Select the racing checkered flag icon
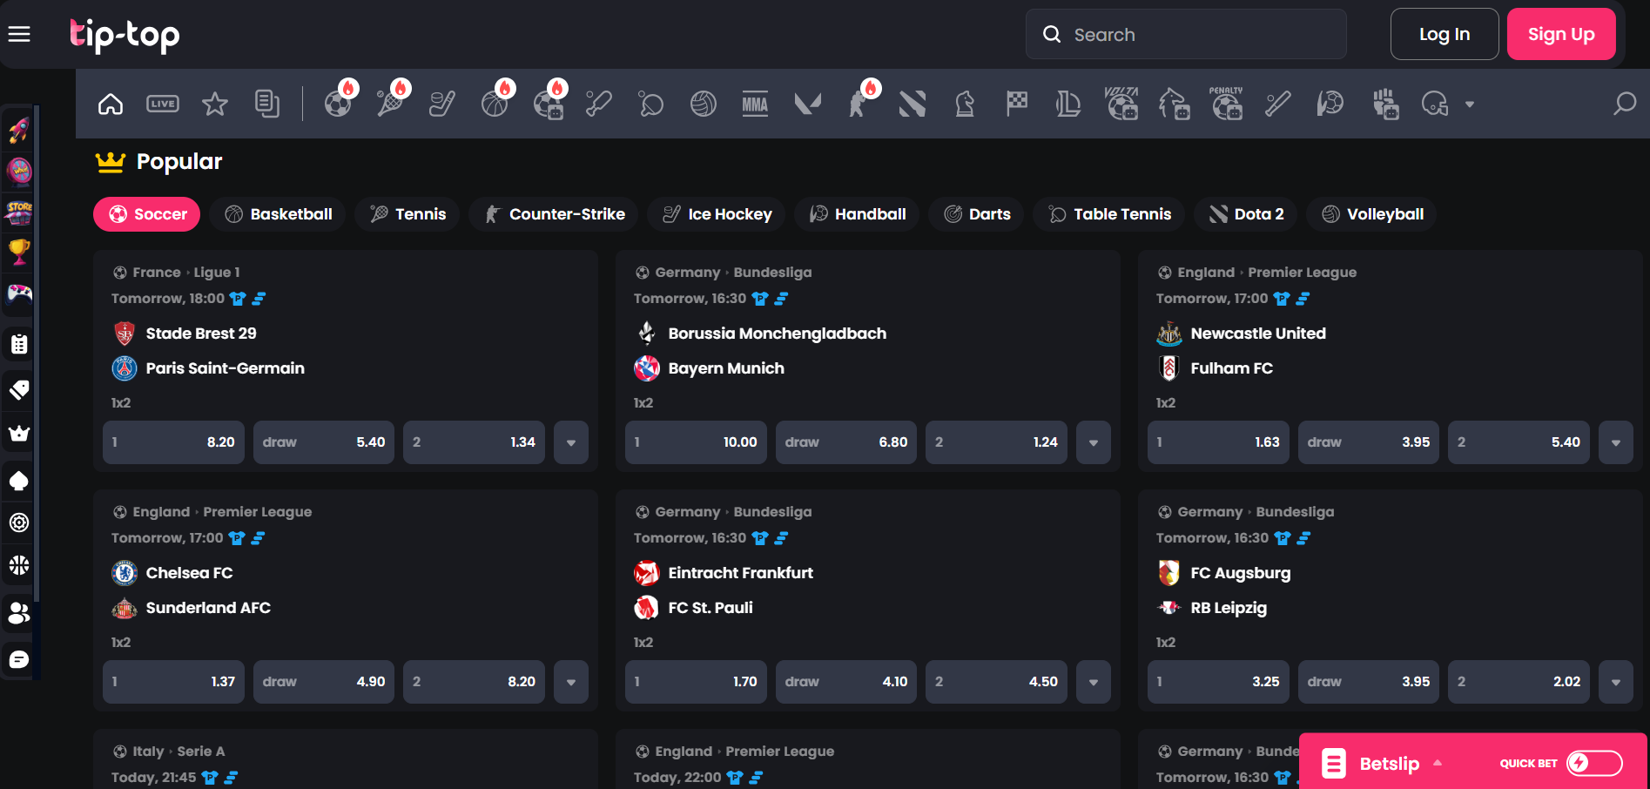 (x=1017, y=105)
